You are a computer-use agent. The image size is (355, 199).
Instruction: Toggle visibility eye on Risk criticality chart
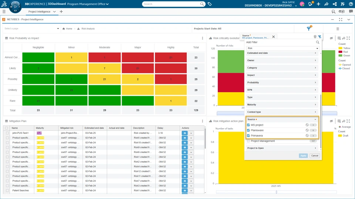[331, 38]
